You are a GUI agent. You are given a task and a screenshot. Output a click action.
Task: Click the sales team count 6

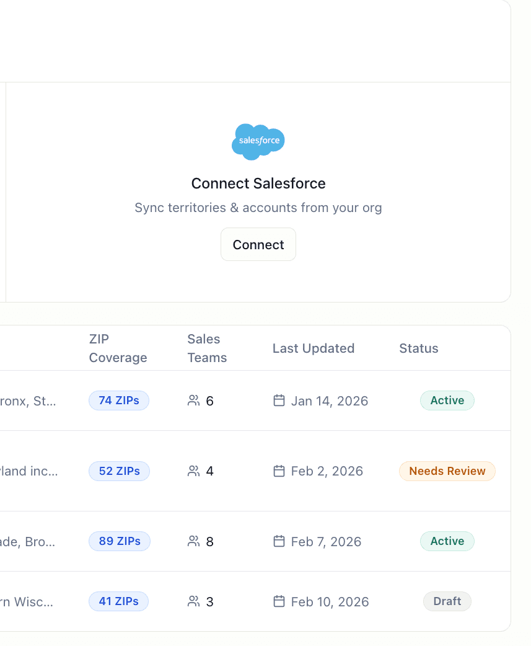209,401
